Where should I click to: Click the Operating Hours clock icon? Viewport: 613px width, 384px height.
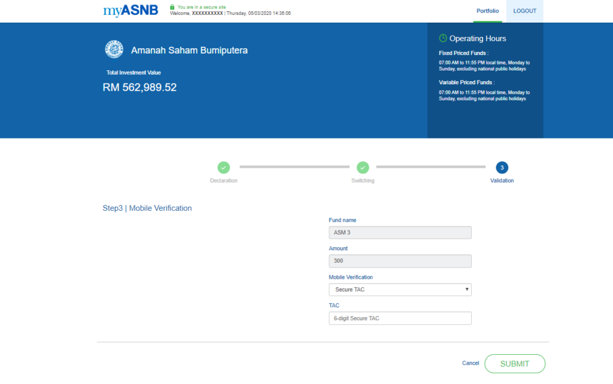click(x=443, y=38)
